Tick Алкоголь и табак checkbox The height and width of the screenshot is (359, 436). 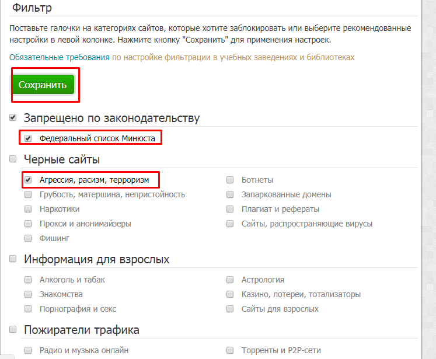28,280
